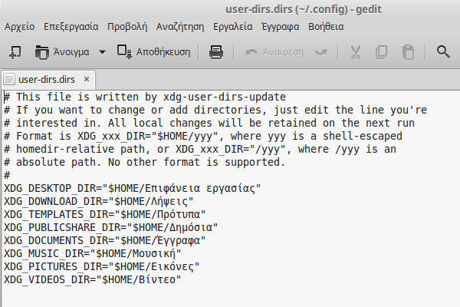Viewport: 460px width, 307px height.
Task: Save file with the Αποθήκευση icon
Action: (124, 52)
